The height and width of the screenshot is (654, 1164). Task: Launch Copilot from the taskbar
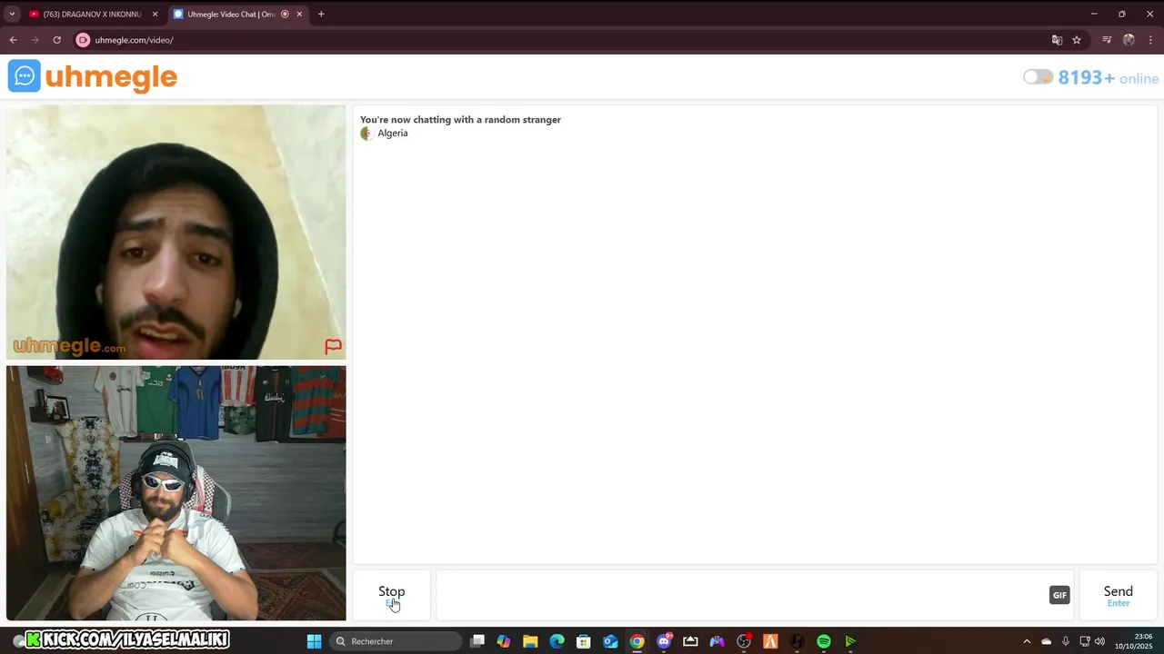[x=504, y=641]
